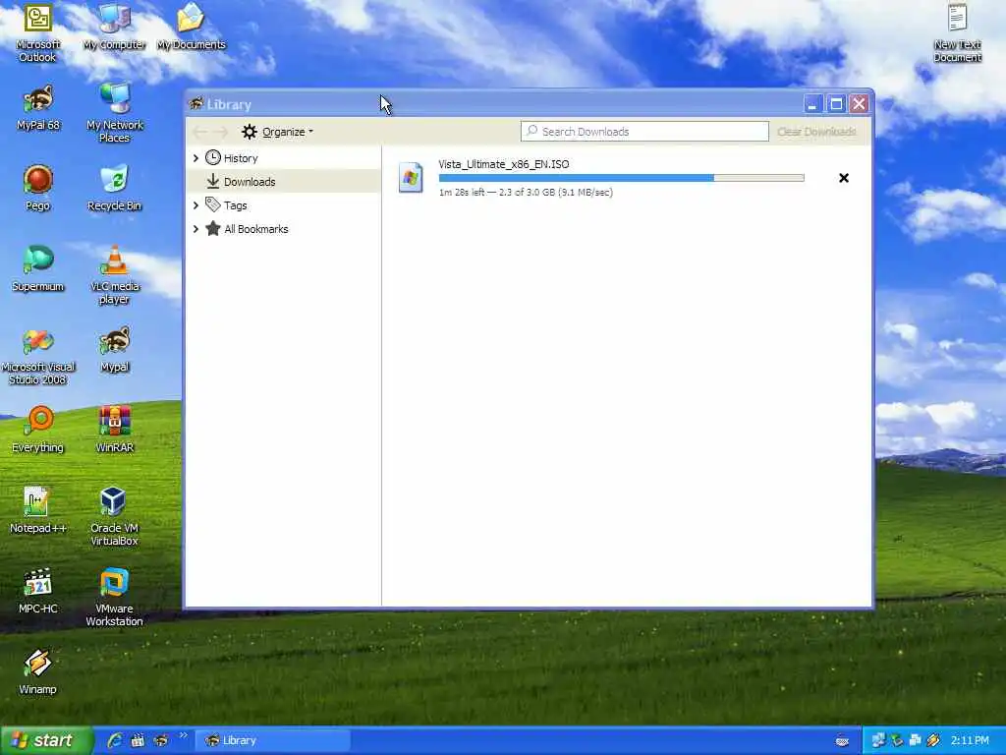This screenshot has width=1006, height=755.
Task: Click the Vista ISO file icon
Action: point(411,178)
